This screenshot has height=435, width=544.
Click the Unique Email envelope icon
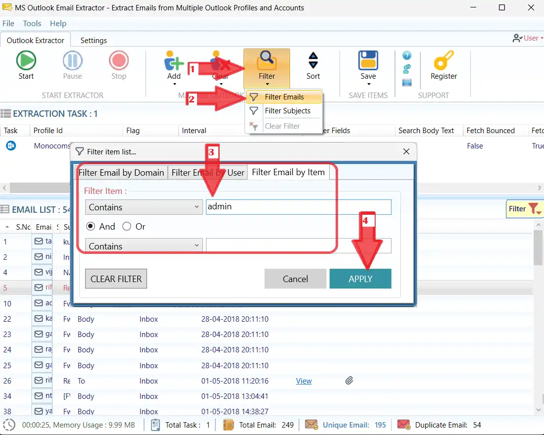[x=311, y=425]
